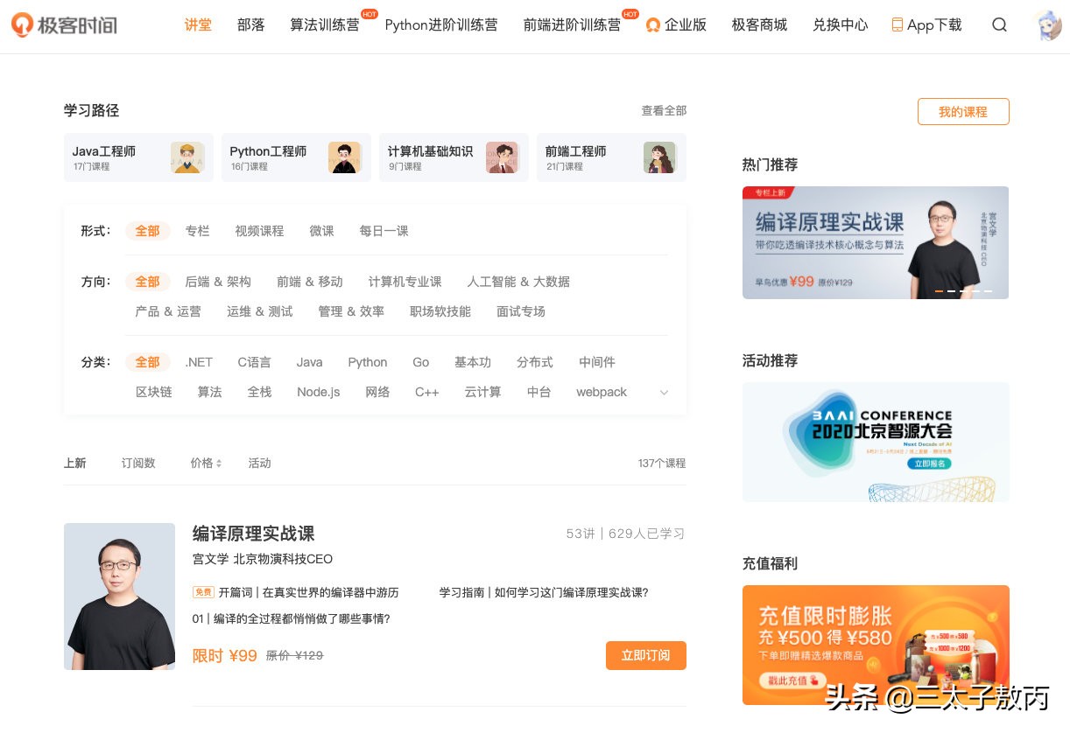Open the 计算机基础知识 learning path
This screenshot has height=733, width=1070.
click(454, 157)
